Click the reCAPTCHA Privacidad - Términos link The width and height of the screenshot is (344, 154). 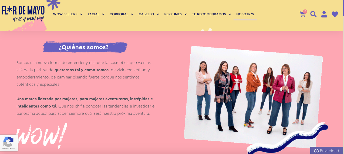(8, 148)
